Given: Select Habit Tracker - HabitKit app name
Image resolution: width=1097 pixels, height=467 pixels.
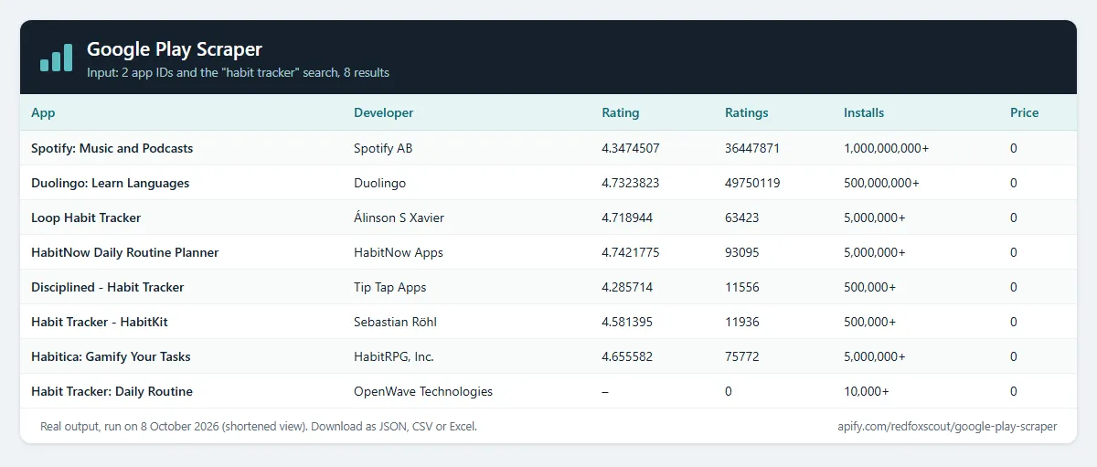Looking at the screenshot, I should click(100, 322).
